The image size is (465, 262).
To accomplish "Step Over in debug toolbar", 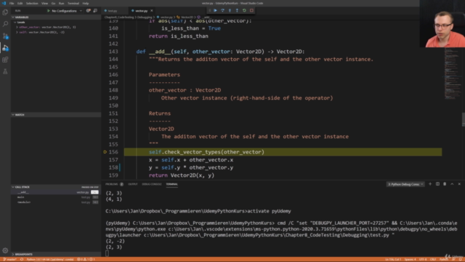I will 222,10.
